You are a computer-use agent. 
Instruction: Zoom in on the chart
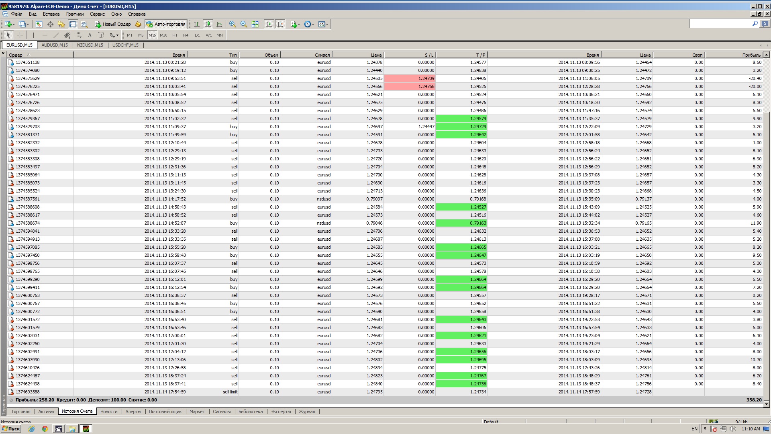pos(233,24)
